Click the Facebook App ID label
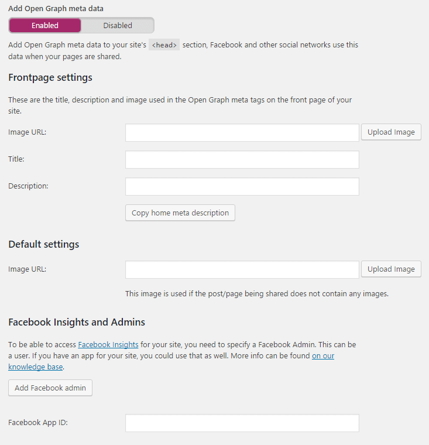 tap(38, 423)
